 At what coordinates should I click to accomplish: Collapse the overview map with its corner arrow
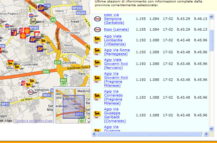point(88,121)
